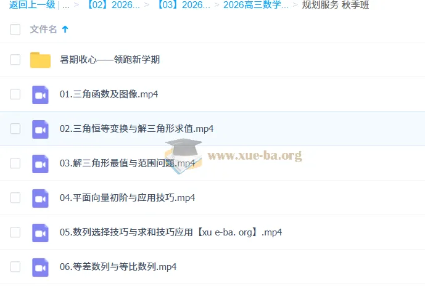Click video icon for 05.数列选择技巧与求和技巧应用

click(x=40, y=232)
